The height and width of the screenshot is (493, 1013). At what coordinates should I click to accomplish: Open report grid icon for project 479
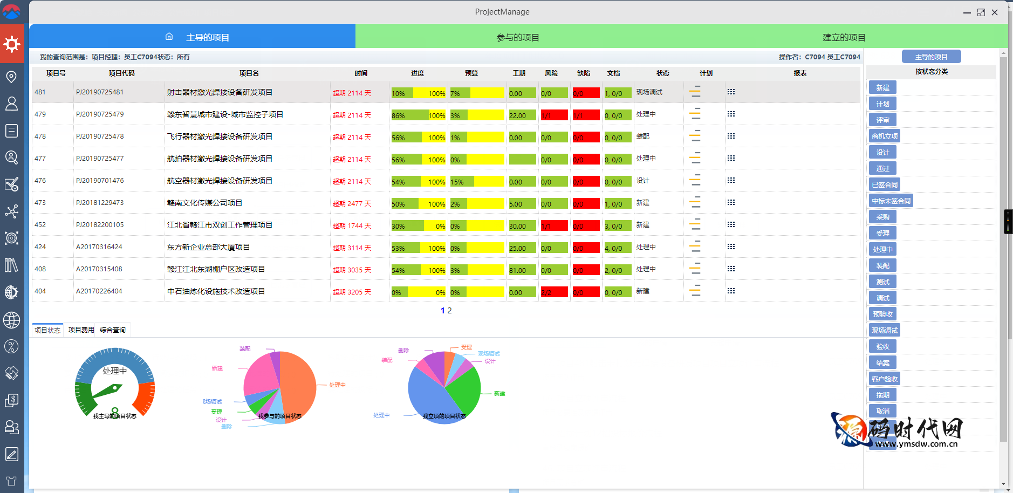click(731, 114)
